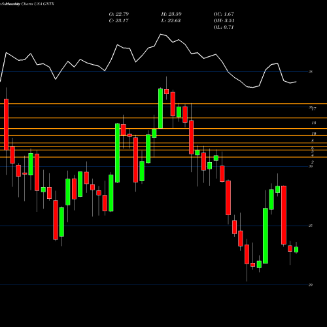The image size is (327, 327).
Task: Click the orange level label '13'
Action: (x=314, y=123)
